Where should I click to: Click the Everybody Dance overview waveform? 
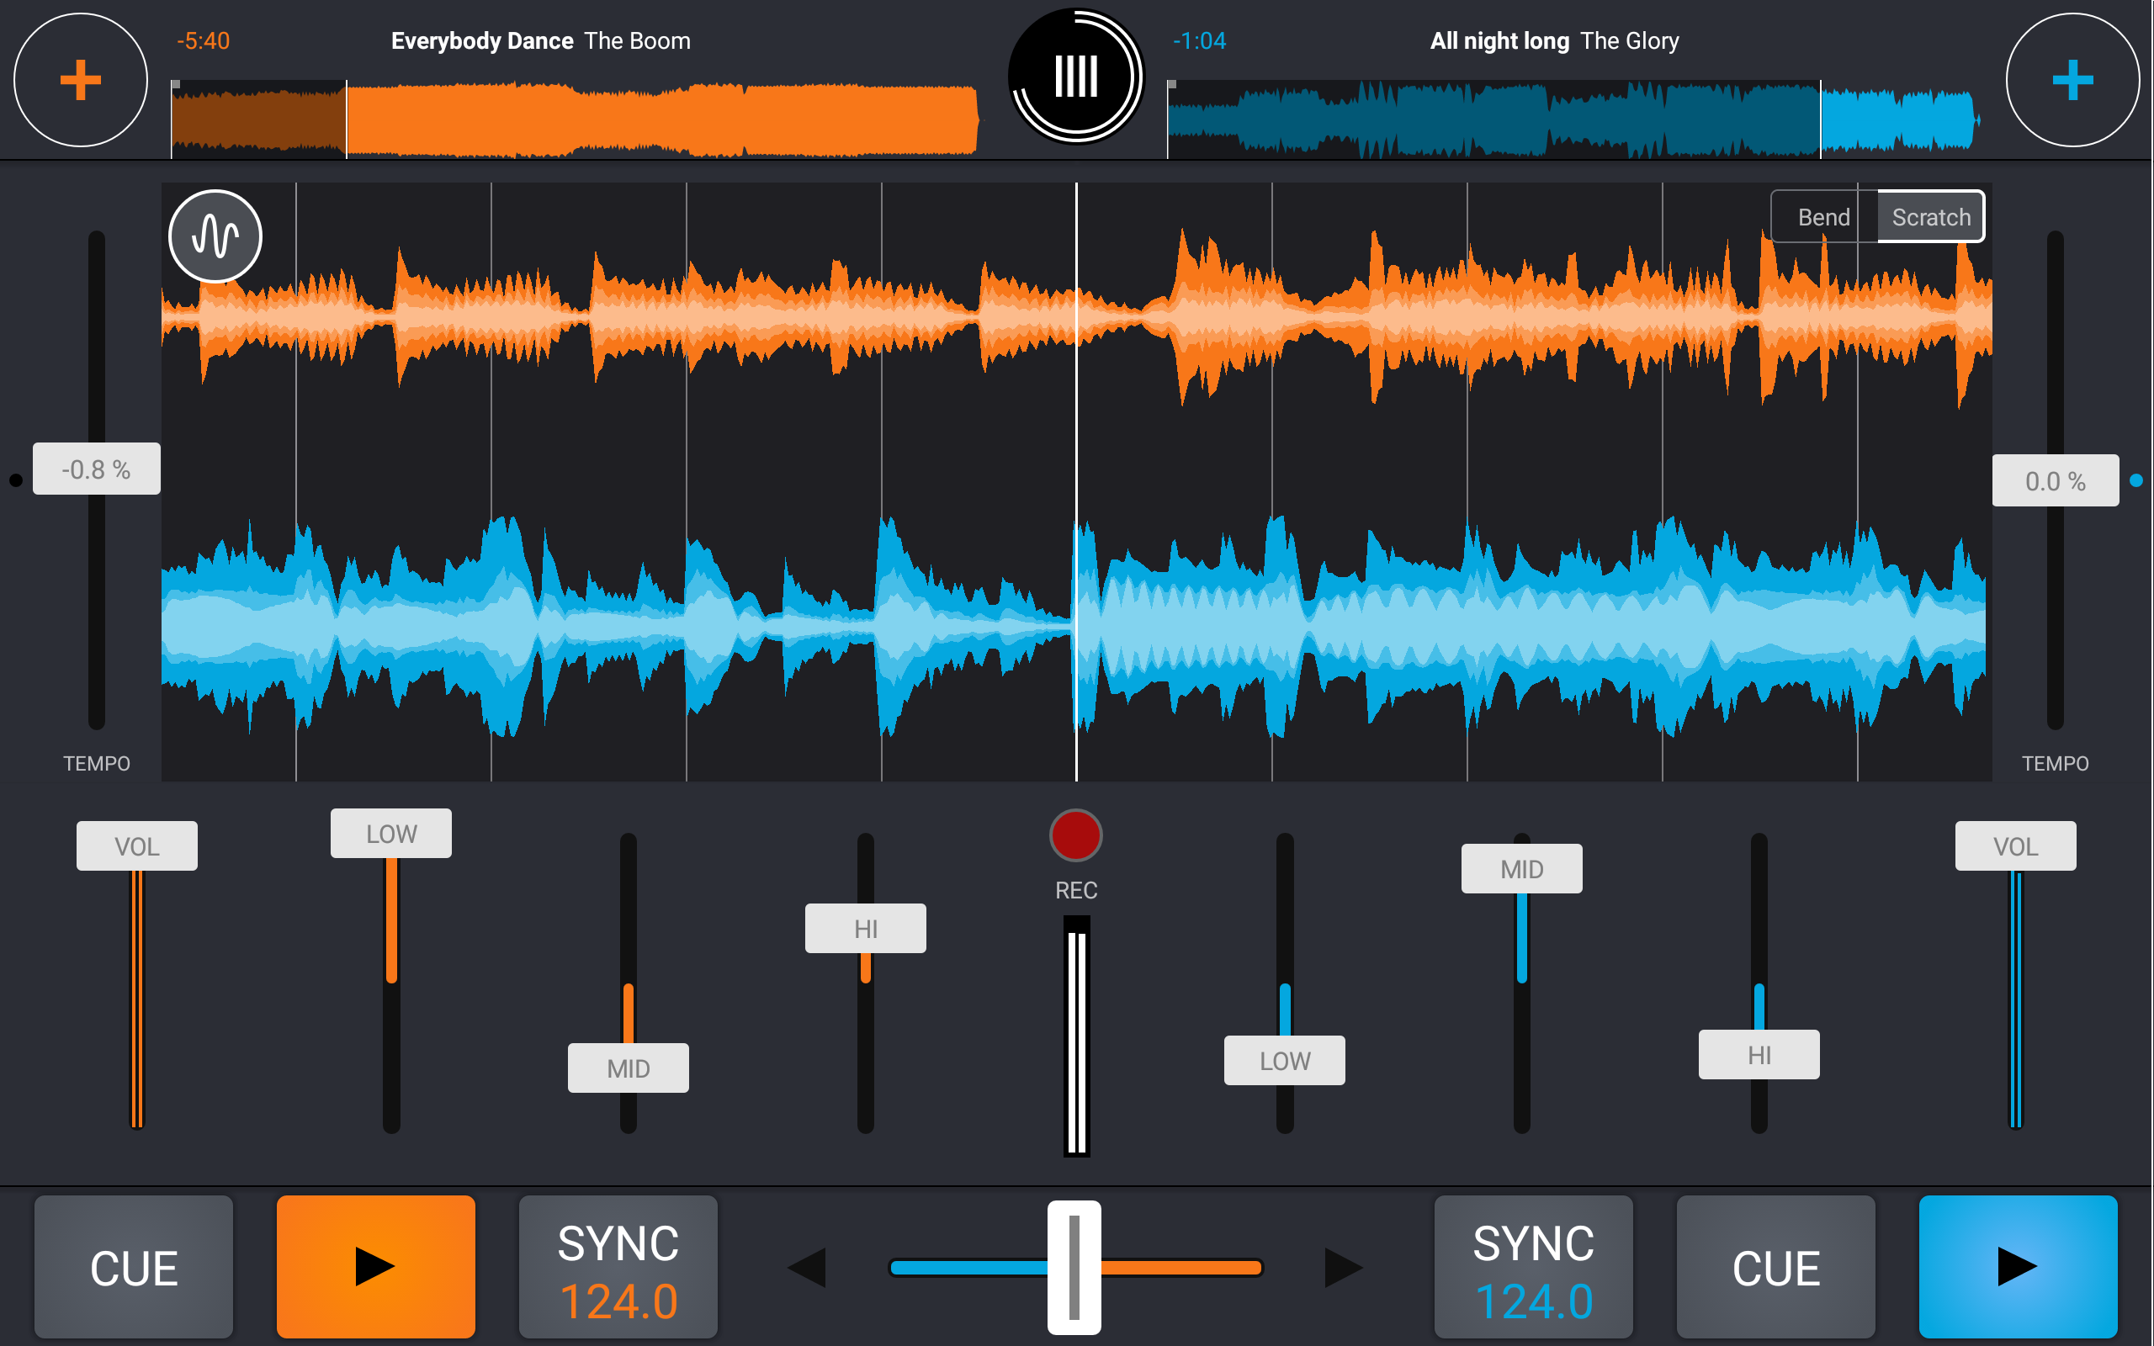tap(575, 119)
